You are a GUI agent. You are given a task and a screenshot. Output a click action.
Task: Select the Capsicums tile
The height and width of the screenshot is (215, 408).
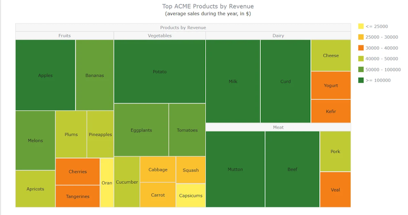pos(191,195)
